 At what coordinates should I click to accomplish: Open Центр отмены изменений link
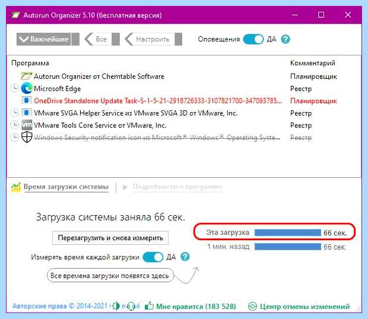coord(304,307)
